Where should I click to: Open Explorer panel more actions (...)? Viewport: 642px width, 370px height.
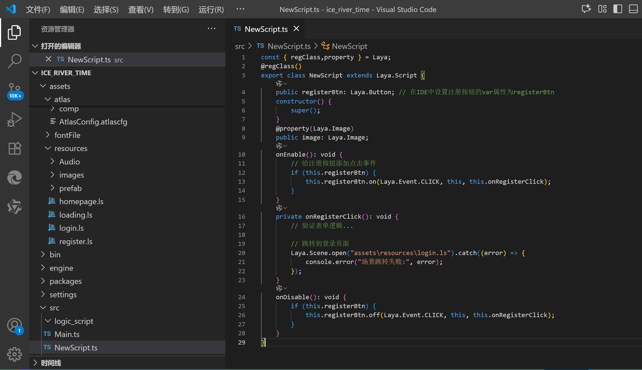[211, 29]
